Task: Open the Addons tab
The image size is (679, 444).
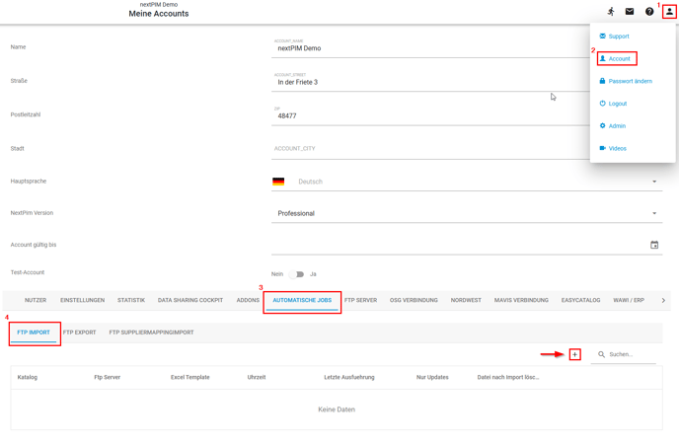Action: pyautogui.click(x=248, y=300)
